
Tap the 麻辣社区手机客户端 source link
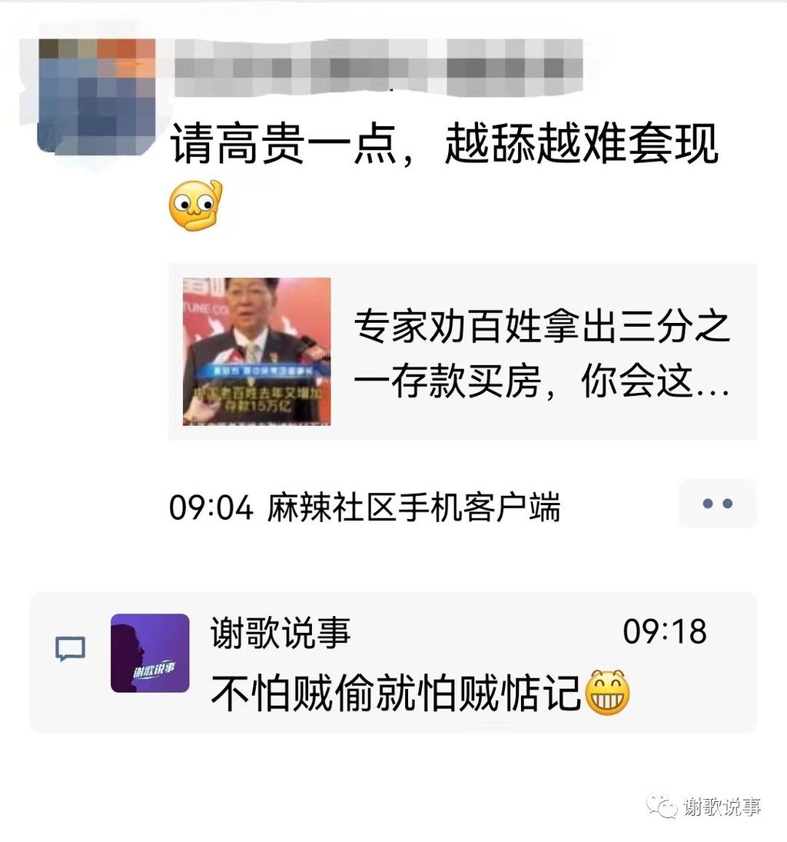click(414, 507)
